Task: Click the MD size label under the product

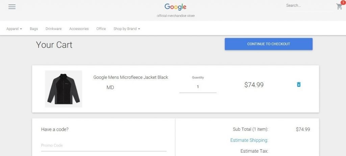Action: click(110, 88)
